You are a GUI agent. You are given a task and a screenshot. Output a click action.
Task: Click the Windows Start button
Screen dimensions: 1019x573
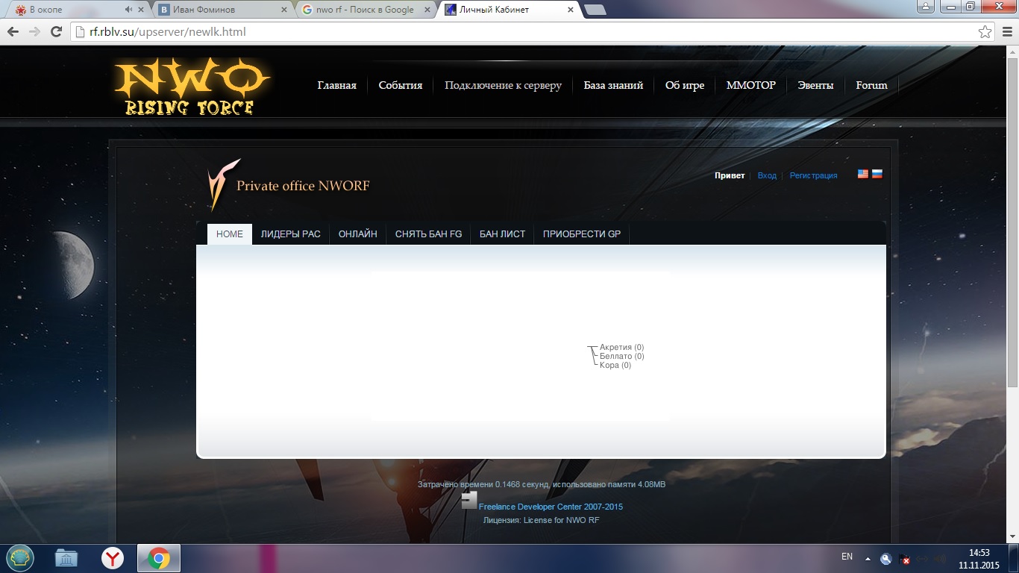coord(20,557)
